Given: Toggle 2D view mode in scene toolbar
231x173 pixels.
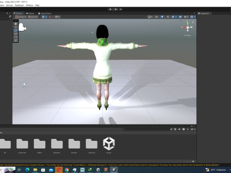Looking at the screenshot, I should pos(156,17).
